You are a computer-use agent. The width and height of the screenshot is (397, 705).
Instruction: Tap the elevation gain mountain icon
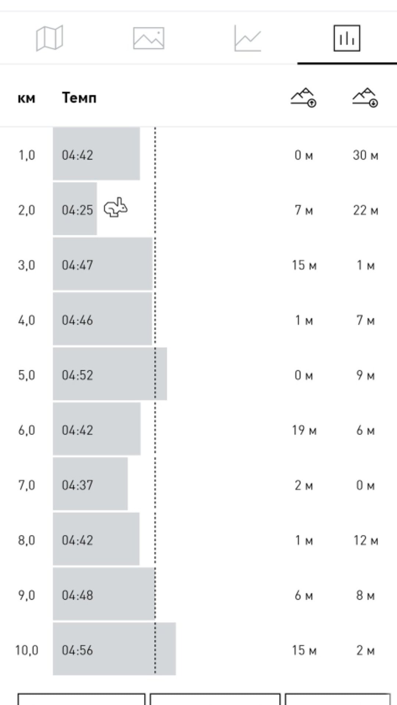tap(304, 98)
